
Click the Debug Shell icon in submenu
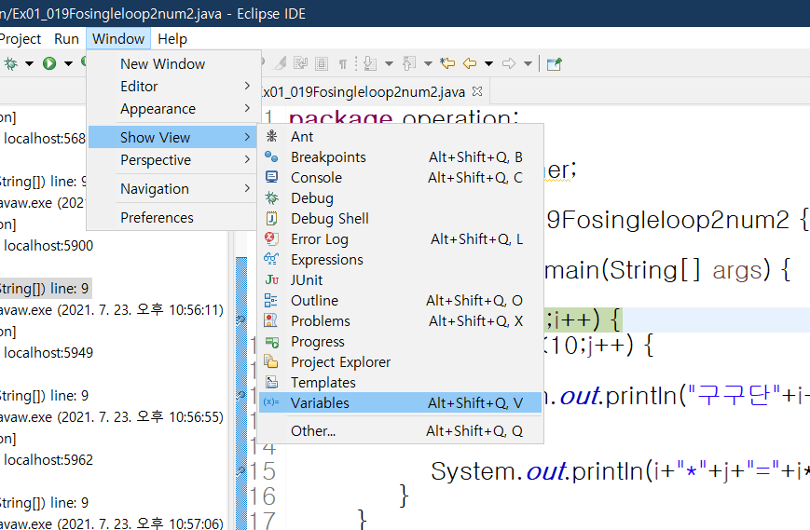click(x=271, y=219)
